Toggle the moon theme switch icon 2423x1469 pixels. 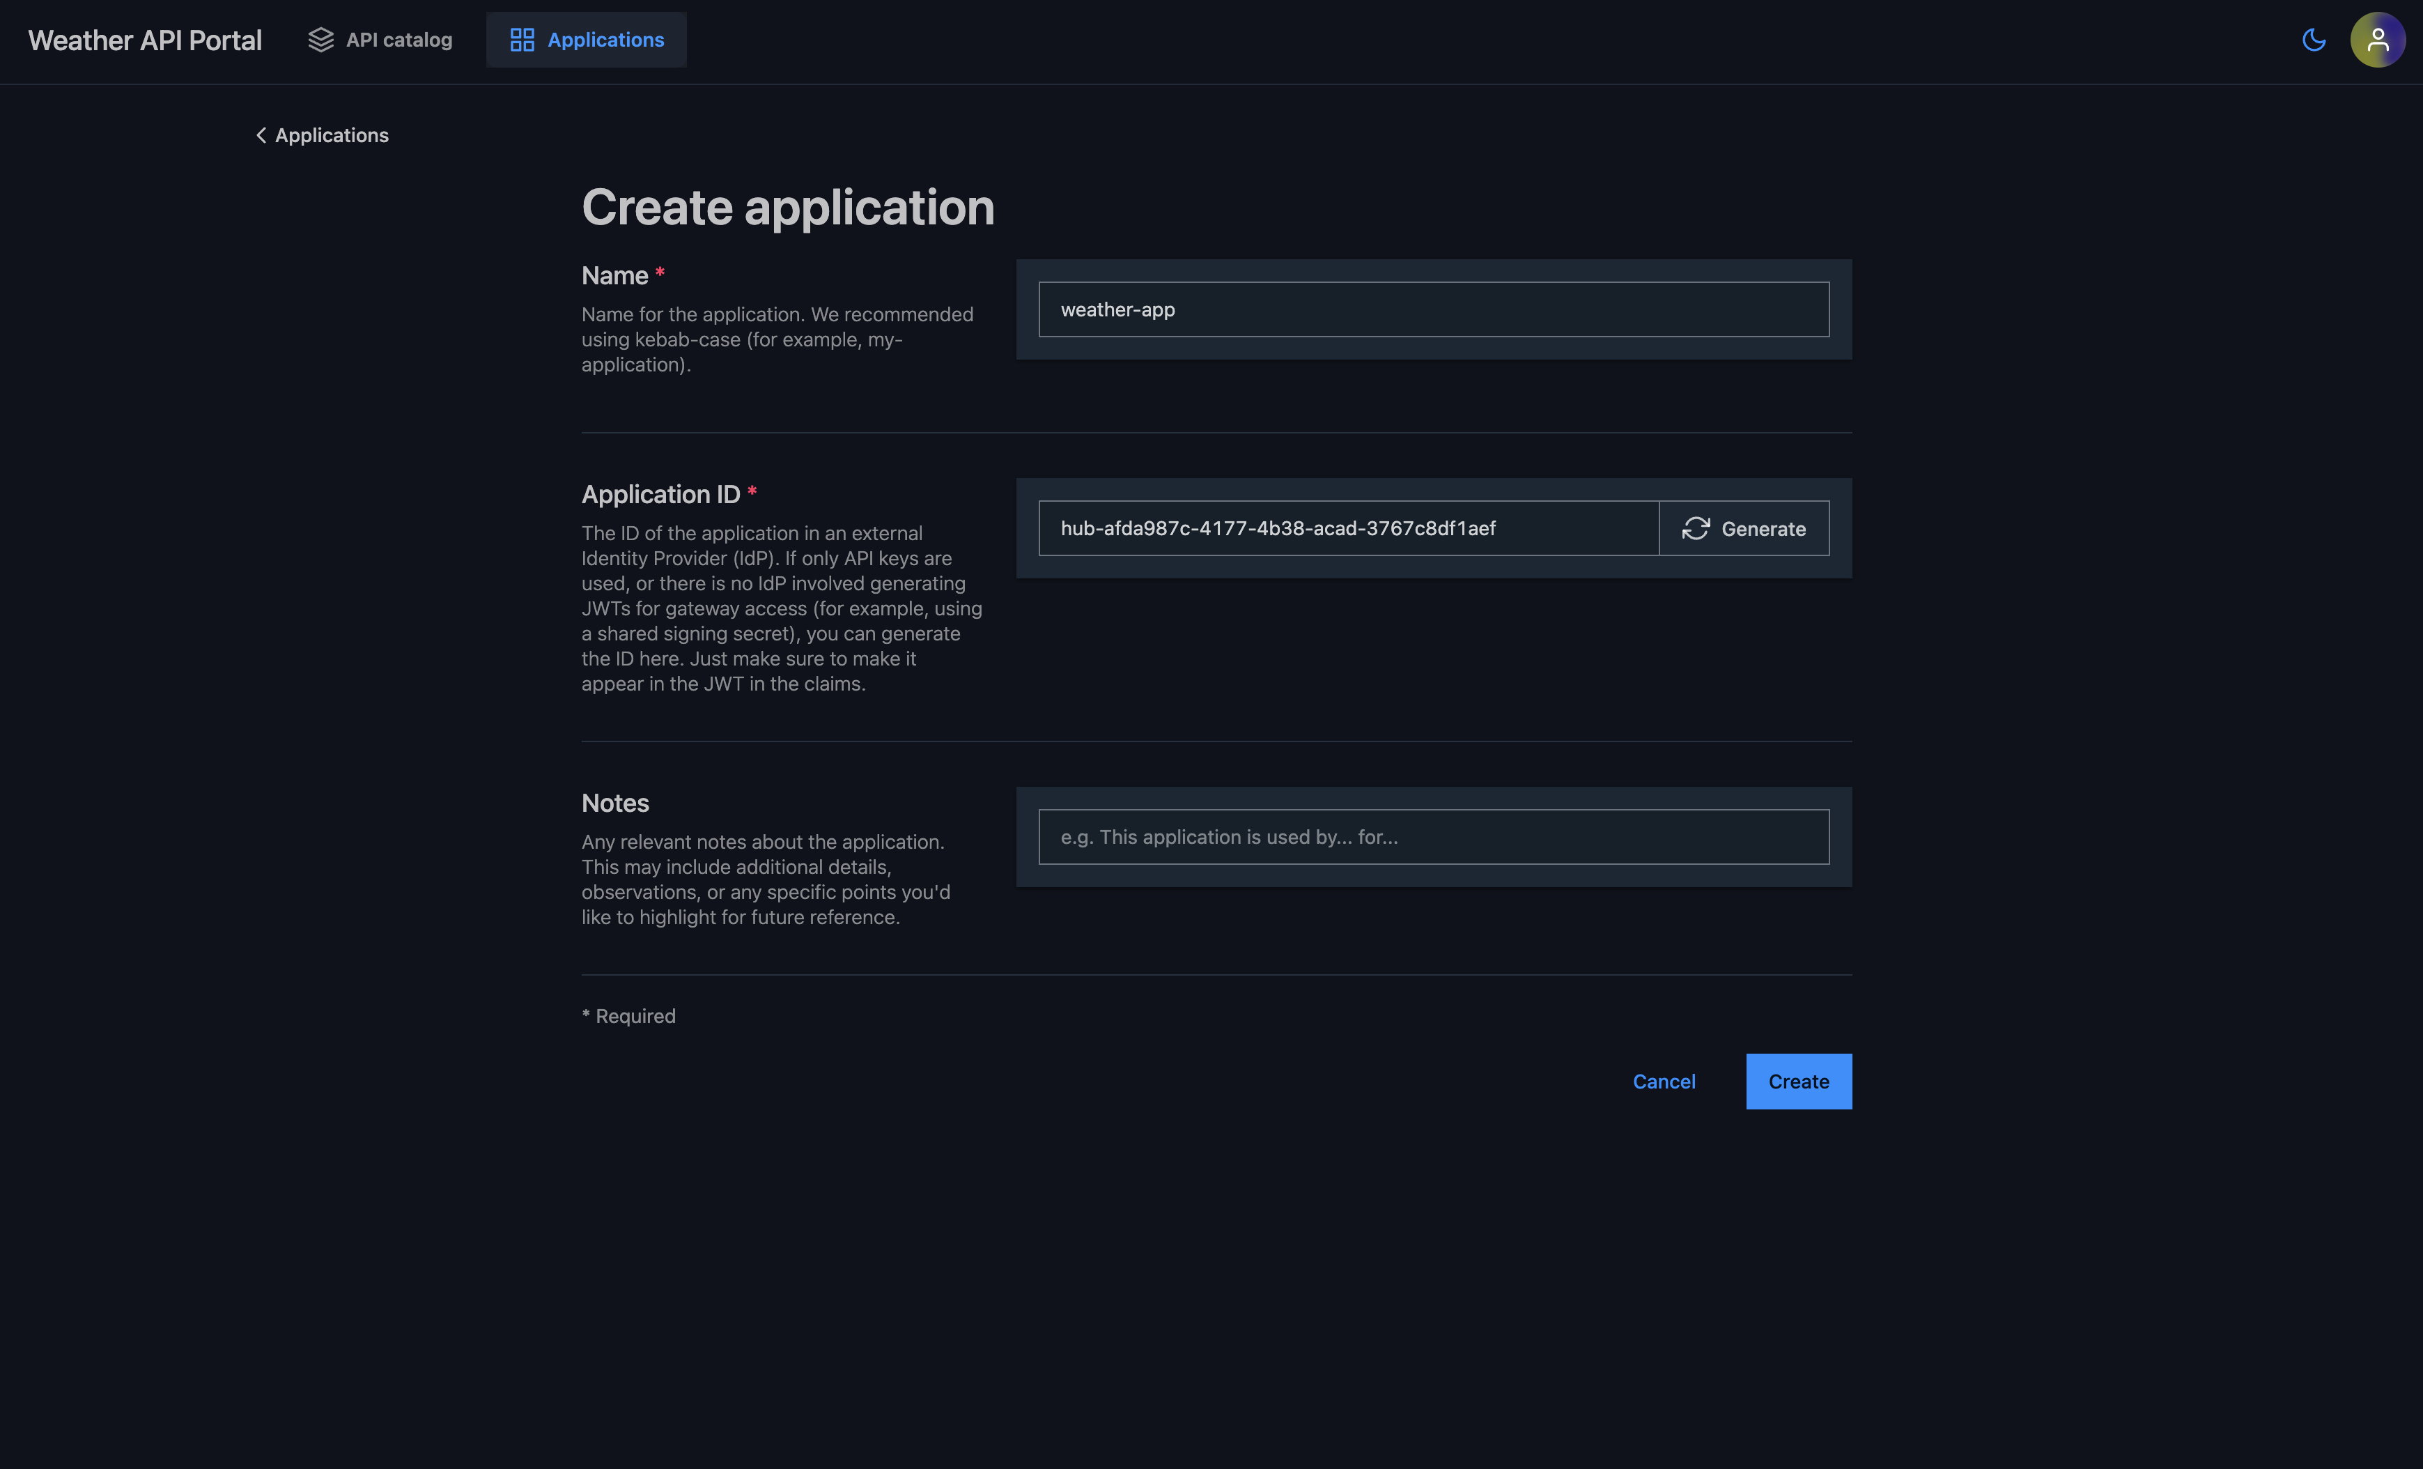pos(2314,39)
